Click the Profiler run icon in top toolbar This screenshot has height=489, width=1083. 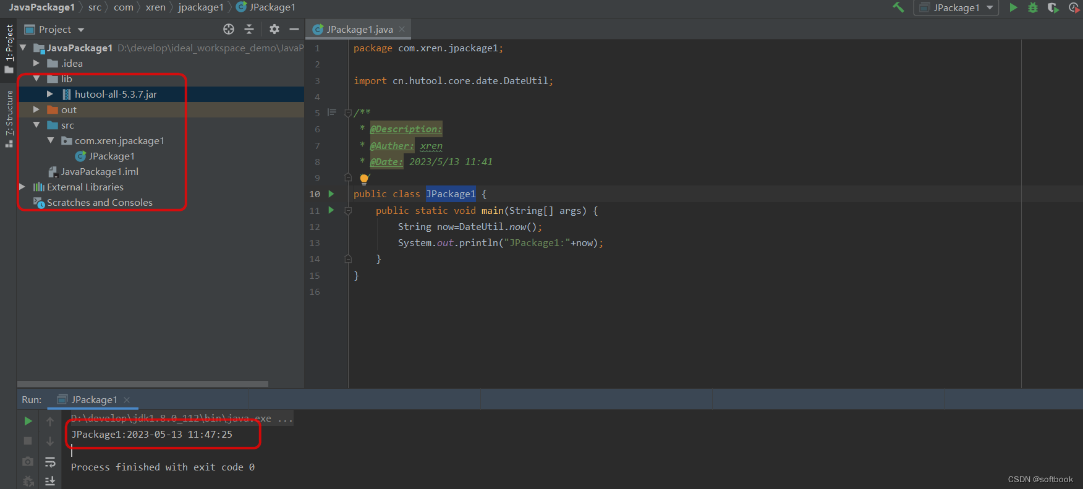coord(1074,7)
